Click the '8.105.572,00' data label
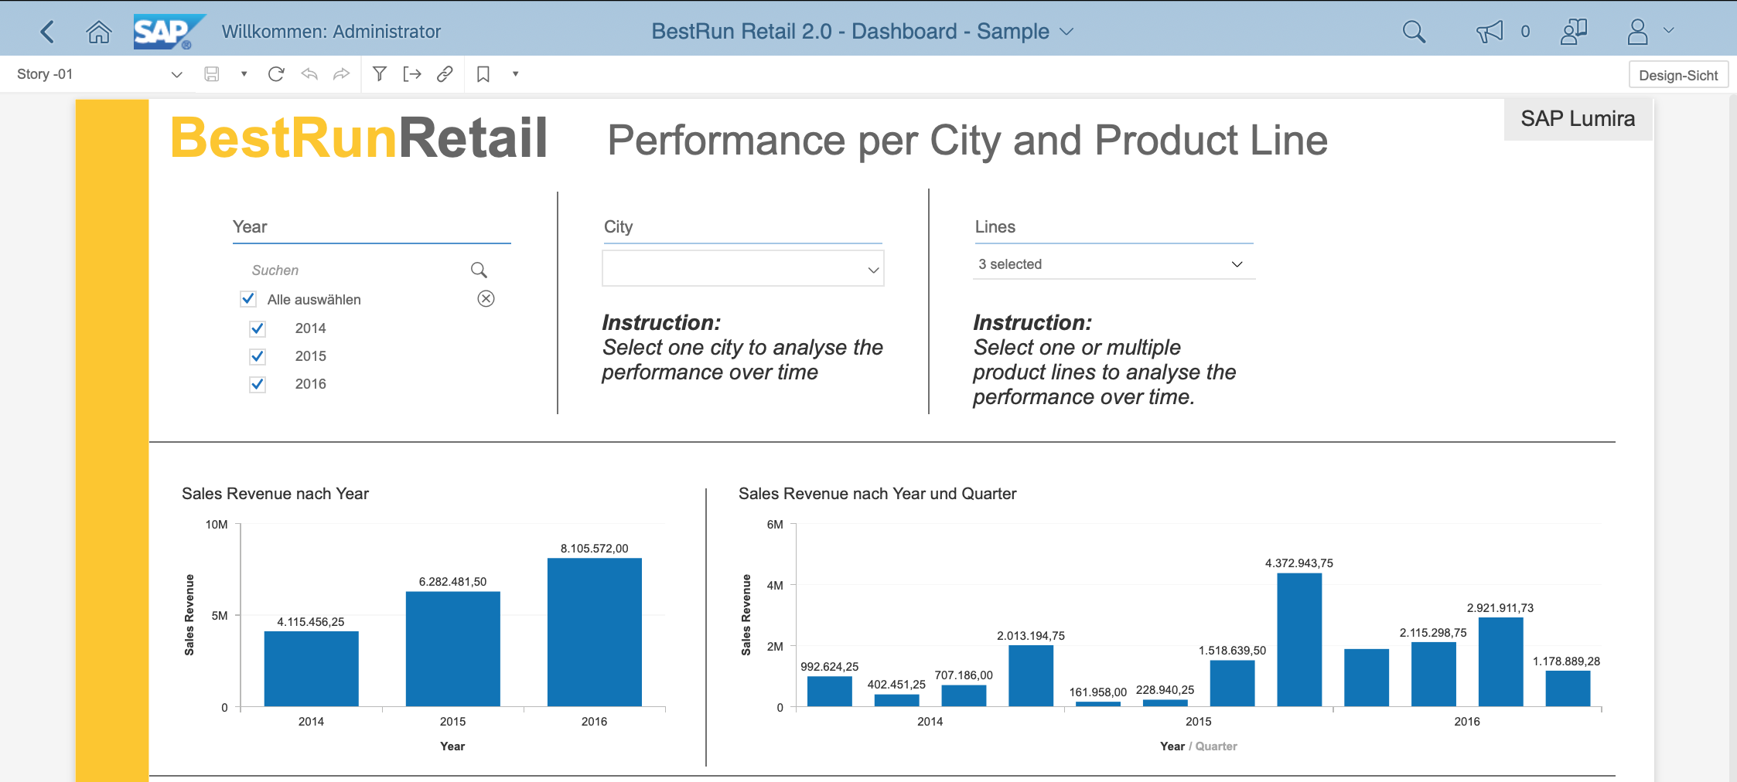Viewport: 1737px width, 782px height. (594, 549)
